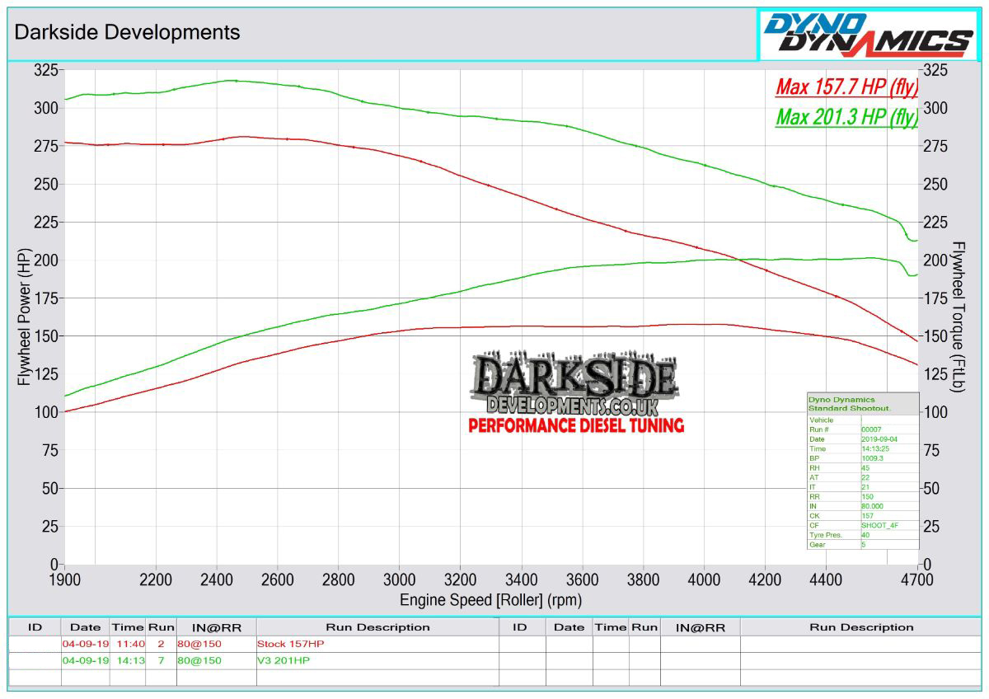Click the right Run Description column header
The height and width of the screenshot is (699, 989).
[x=861, y=627]
